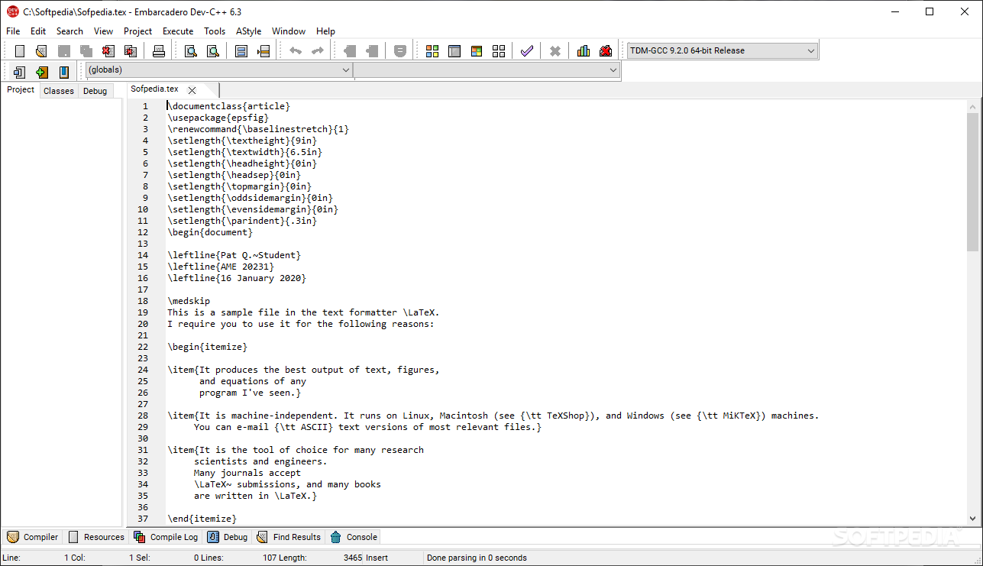The width and height of the screenshot is (983, 566).
Task: Open the Help menu
Action: pyautogui.click(x=325, y=31)
